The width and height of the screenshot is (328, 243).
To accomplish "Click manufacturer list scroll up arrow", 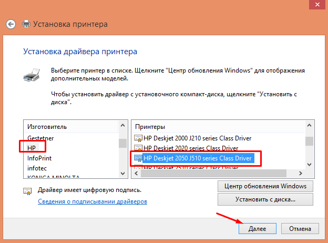I will [x=123, y=126].
